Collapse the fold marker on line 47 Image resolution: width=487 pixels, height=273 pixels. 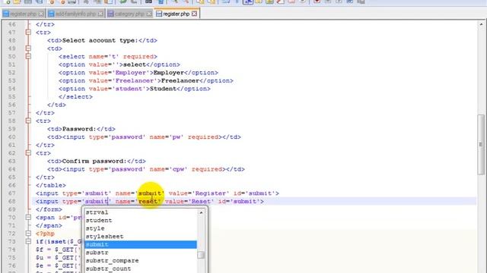coord(28,32)
